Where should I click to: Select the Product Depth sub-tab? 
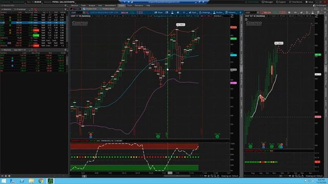107,9
